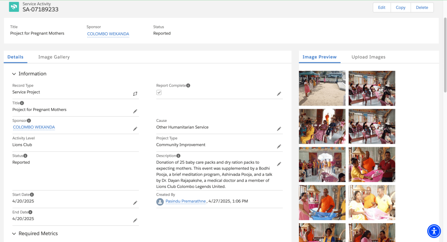This screenshot has height=242, width=447.
Task: Open the Upload Images tab
Action: [x=368, y=57]
